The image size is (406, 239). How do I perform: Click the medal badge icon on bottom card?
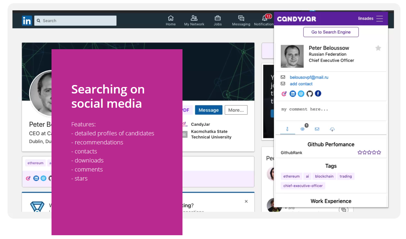pos(37,206)
